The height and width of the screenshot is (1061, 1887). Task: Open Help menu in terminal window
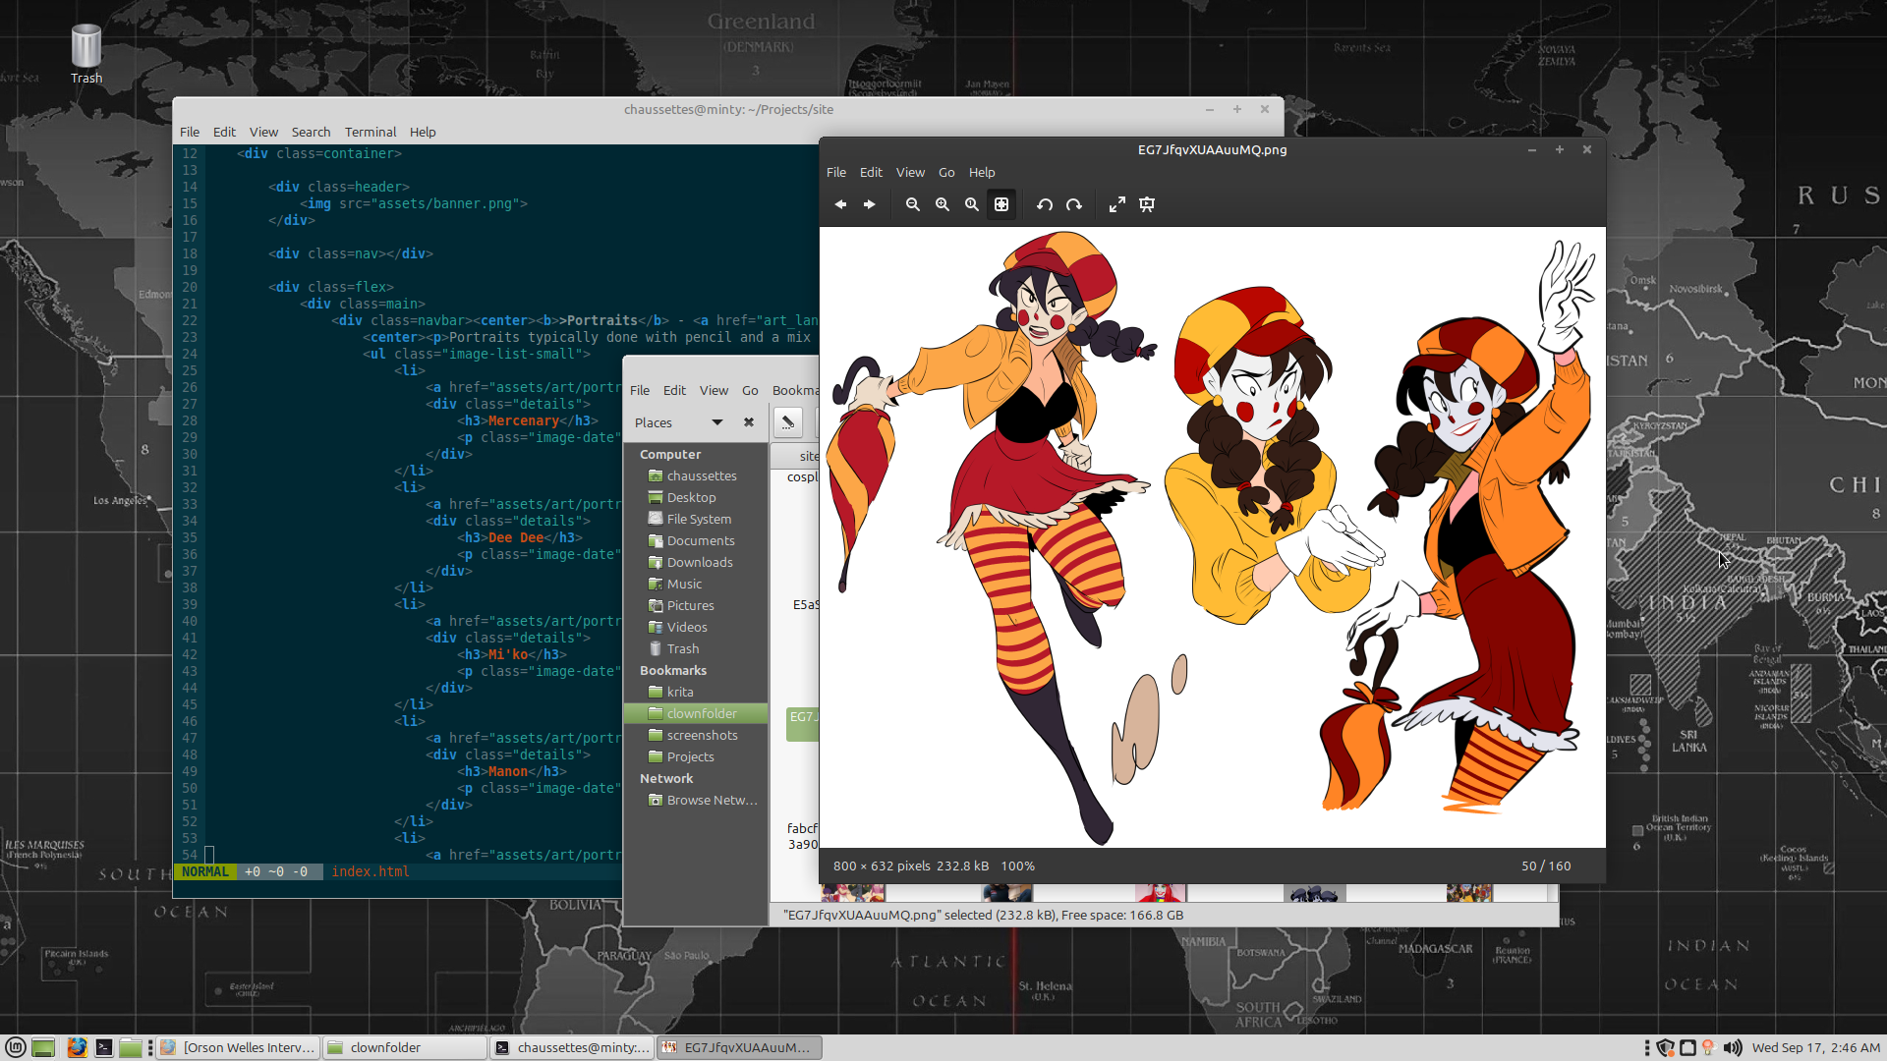pos(423,132)
